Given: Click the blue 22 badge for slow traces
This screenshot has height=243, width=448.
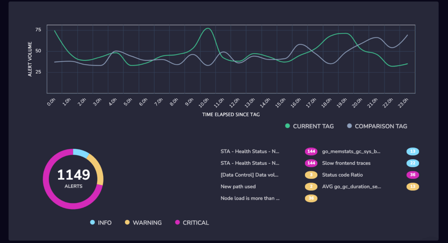Looking at the screenshot, I should 413,163.
